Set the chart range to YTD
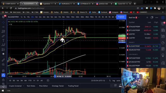Screen dimensions: 166x93 [x=30, y=81]
